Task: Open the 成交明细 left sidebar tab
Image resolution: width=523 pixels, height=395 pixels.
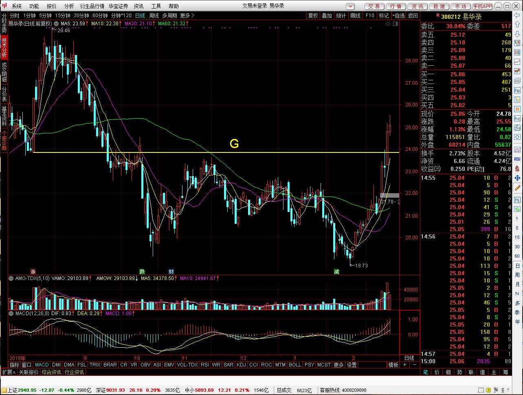Action: coord(4,72)
